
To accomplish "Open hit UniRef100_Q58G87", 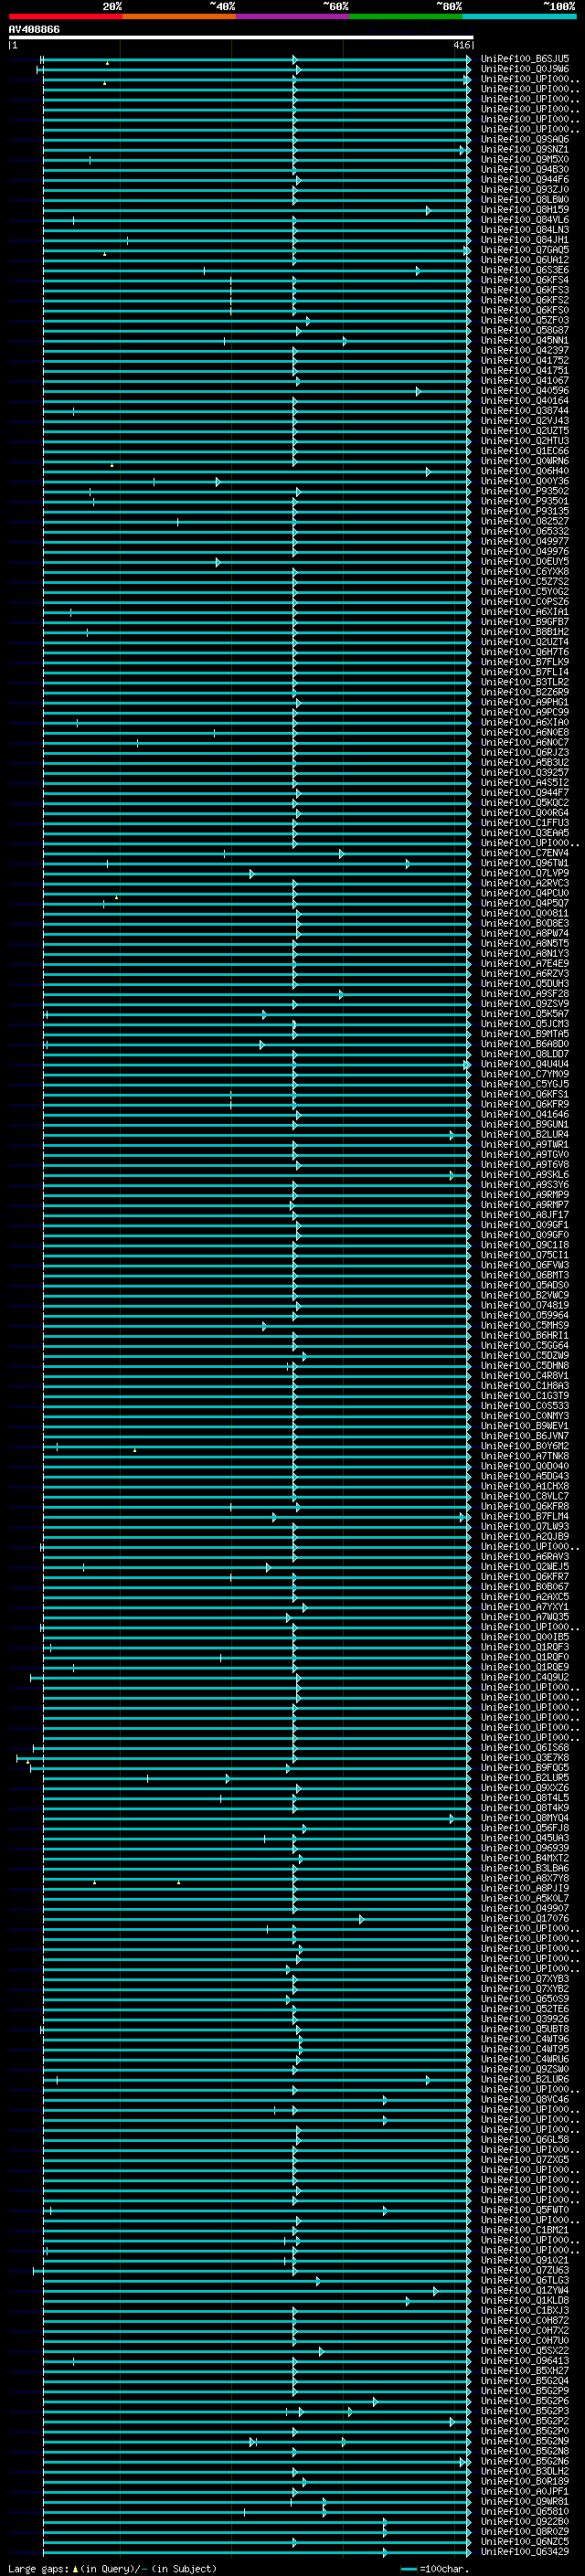I will 525,331.
